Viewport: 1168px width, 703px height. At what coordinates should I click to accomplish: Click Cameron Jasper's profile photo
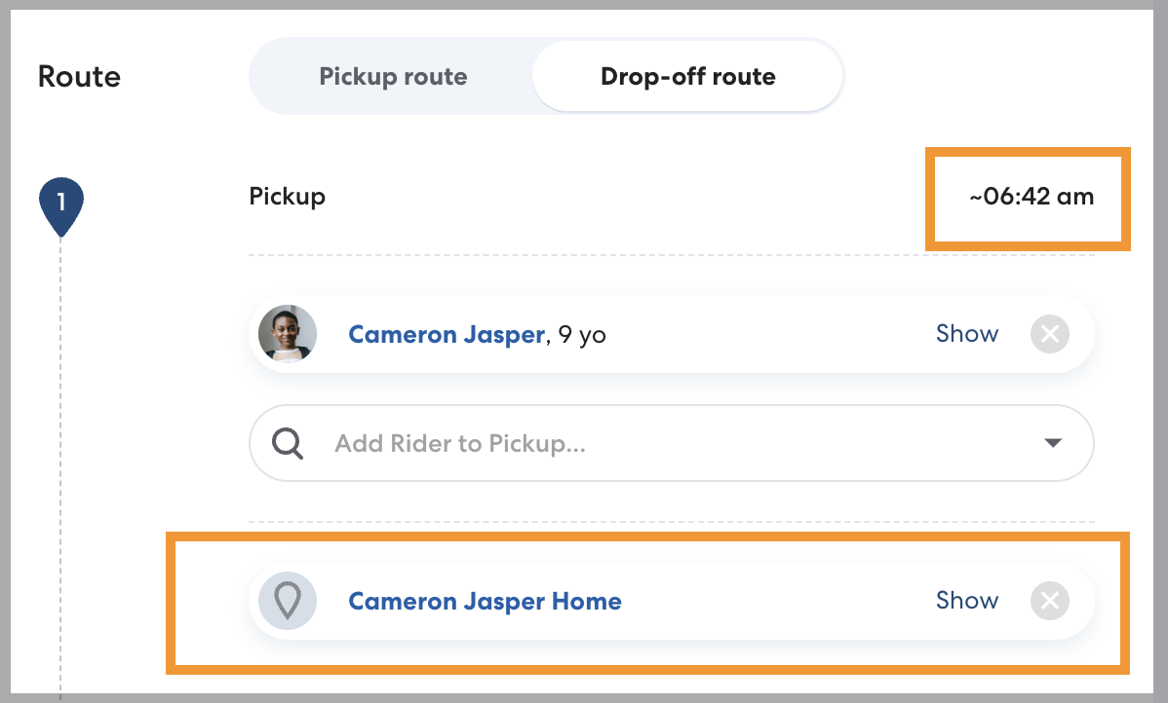[x=288, y=334]
